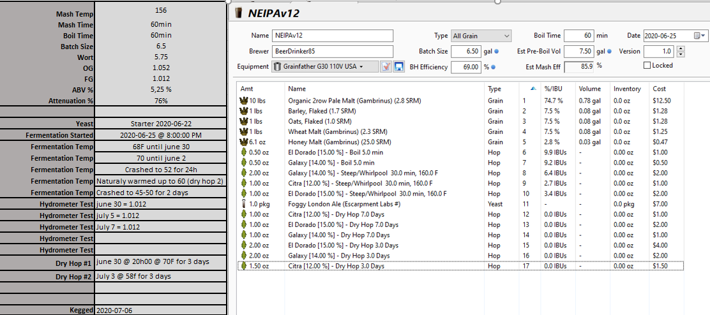Expand the Date picker dropdown arrow
Viewport: 710px width, 315px height.
tap(703, 35)
